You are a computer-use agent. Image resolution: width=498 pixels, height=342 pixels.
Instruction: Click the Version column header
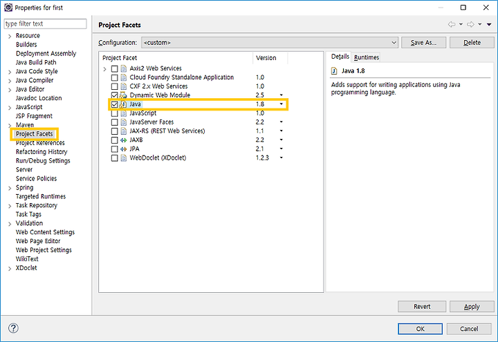(270, 58)
